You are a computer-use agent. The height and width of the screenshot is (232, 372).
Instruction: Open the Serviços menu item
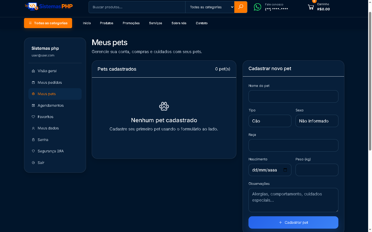click(156, 23)
